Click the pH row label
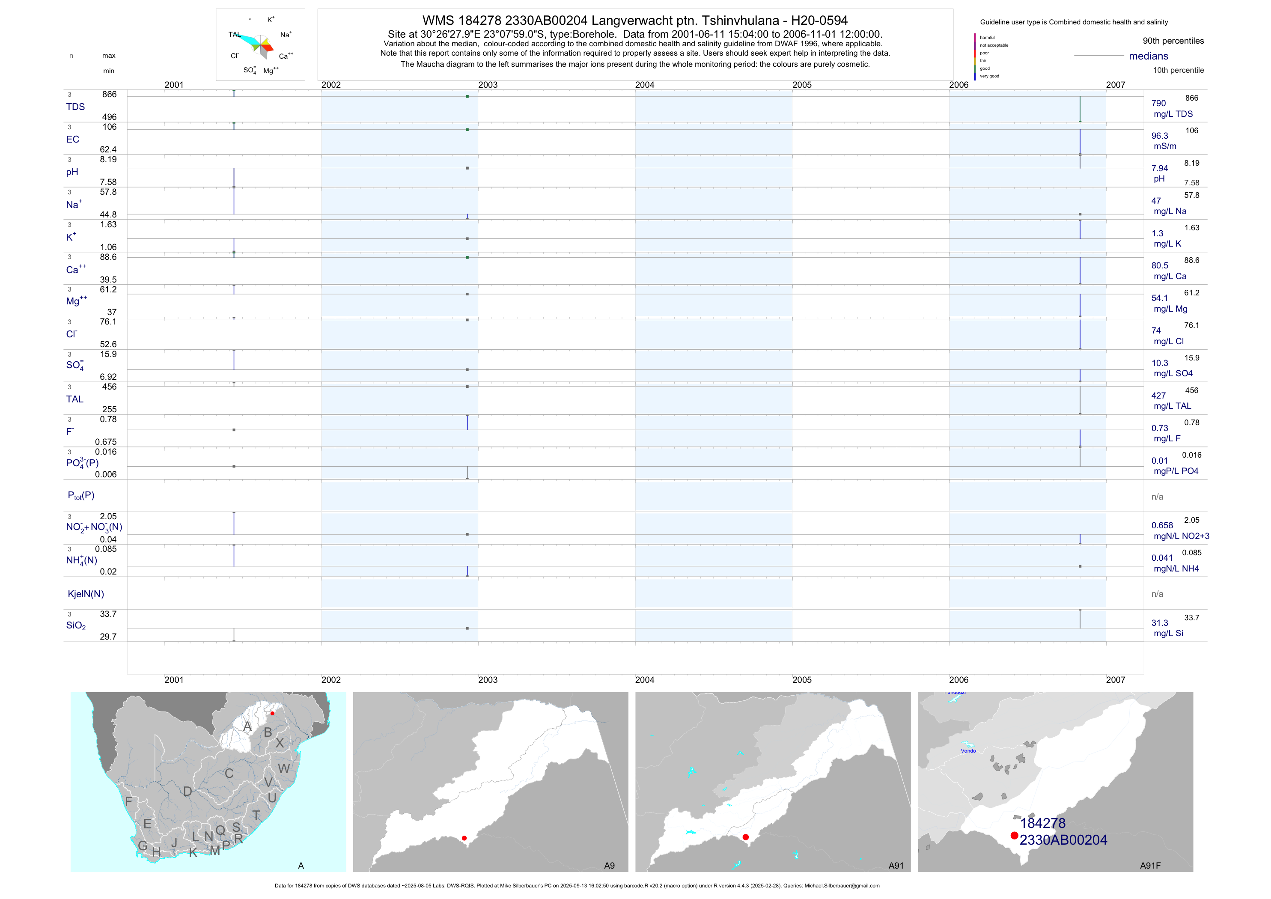 click(x=72, y=172)
